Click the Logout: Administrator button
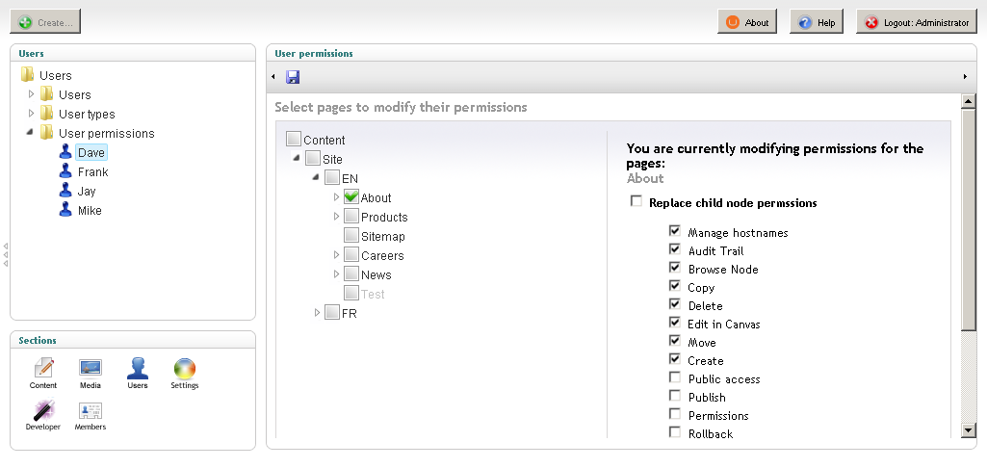 click(917, 22)
